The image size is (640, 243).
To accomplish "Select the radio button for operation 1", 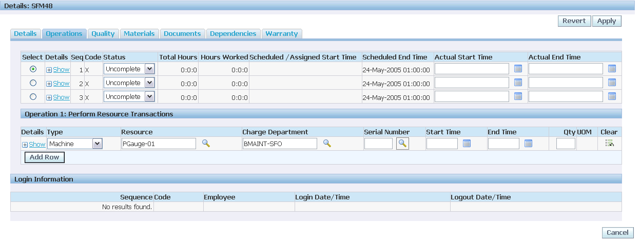I will (x=33, y=69).
